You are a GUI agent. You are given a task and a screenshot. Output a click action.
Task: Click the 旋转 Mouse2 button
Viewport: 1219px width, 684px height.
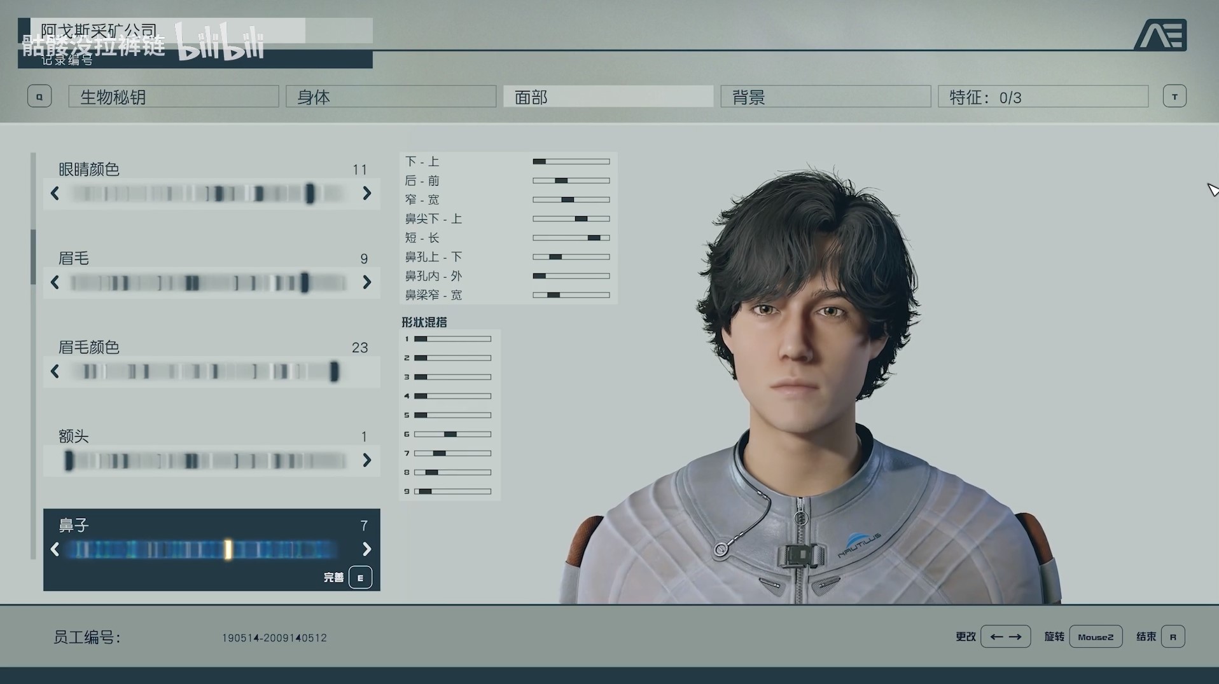coord(1096,636)
